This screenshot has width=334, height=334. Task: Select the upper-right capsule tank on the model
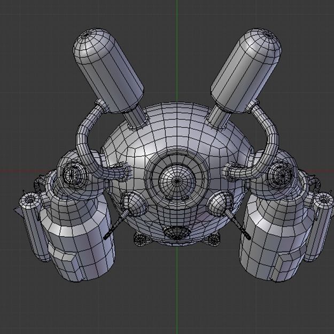click(x=246, y=71)
